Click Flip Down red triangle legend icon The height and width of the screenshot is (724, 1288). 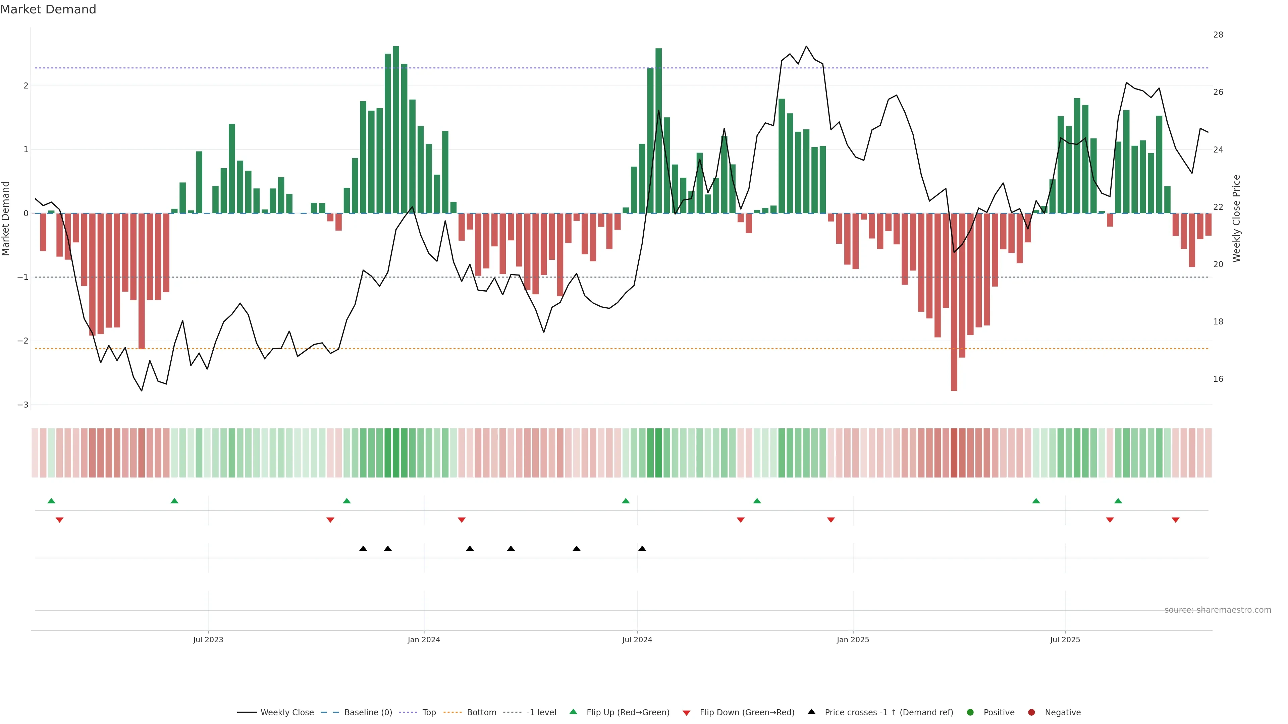(x=687, y=713)
